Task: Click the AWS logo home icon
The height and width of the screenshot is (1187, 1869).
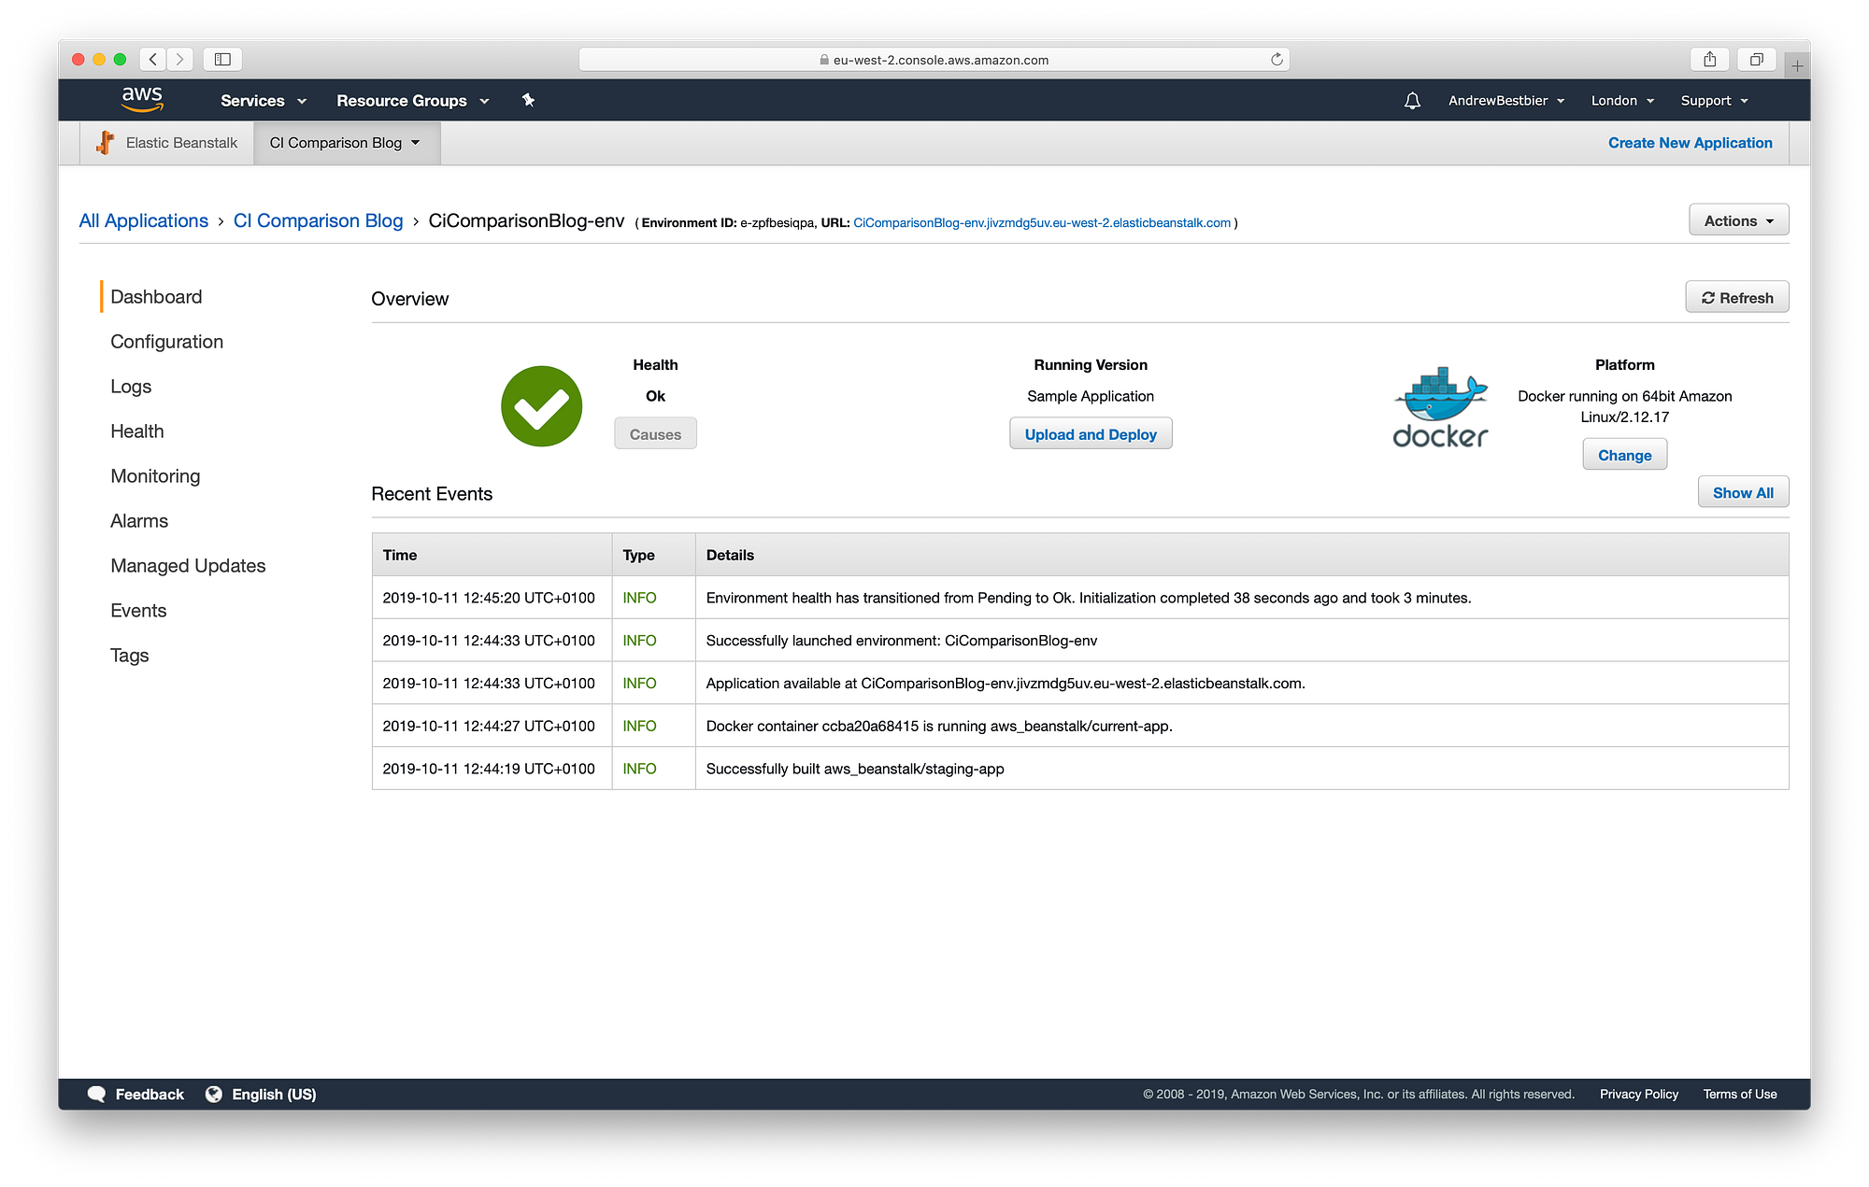Action: (x=142, y=99)
